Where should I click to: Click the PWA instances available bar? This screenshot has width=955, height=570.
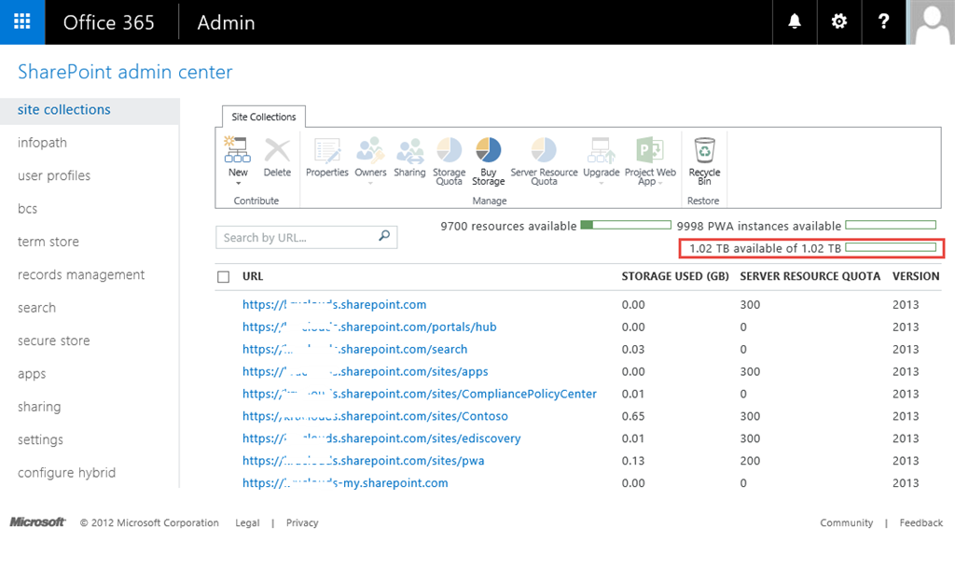click(891, 226)
